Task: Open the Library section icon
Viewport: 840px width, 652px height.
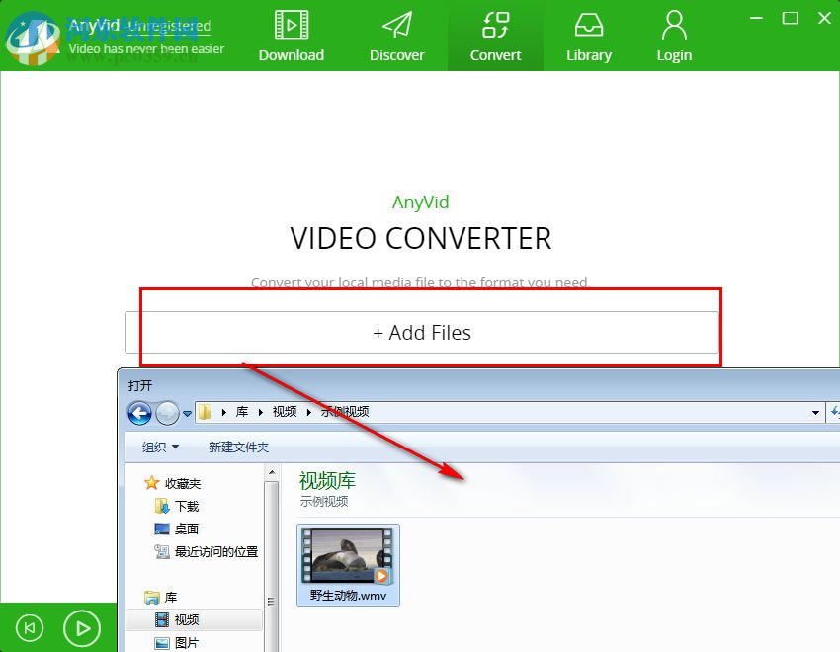Action: pyautogui.click(x=588, y=27)
